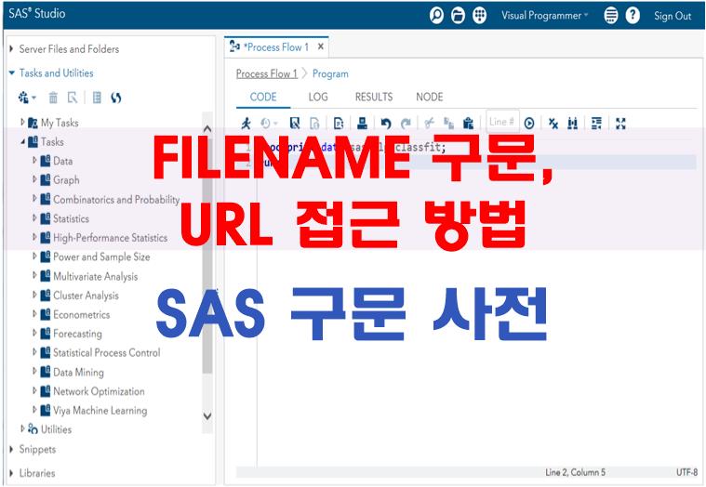Click the Program breadcrumb label
Screen dimensions: 706x487
[330, 73]
